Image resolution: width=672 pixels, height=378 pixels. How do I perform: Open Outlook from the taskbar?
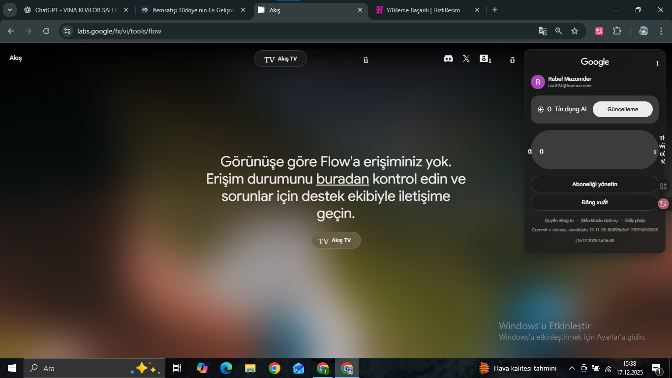tap(298, 368)
